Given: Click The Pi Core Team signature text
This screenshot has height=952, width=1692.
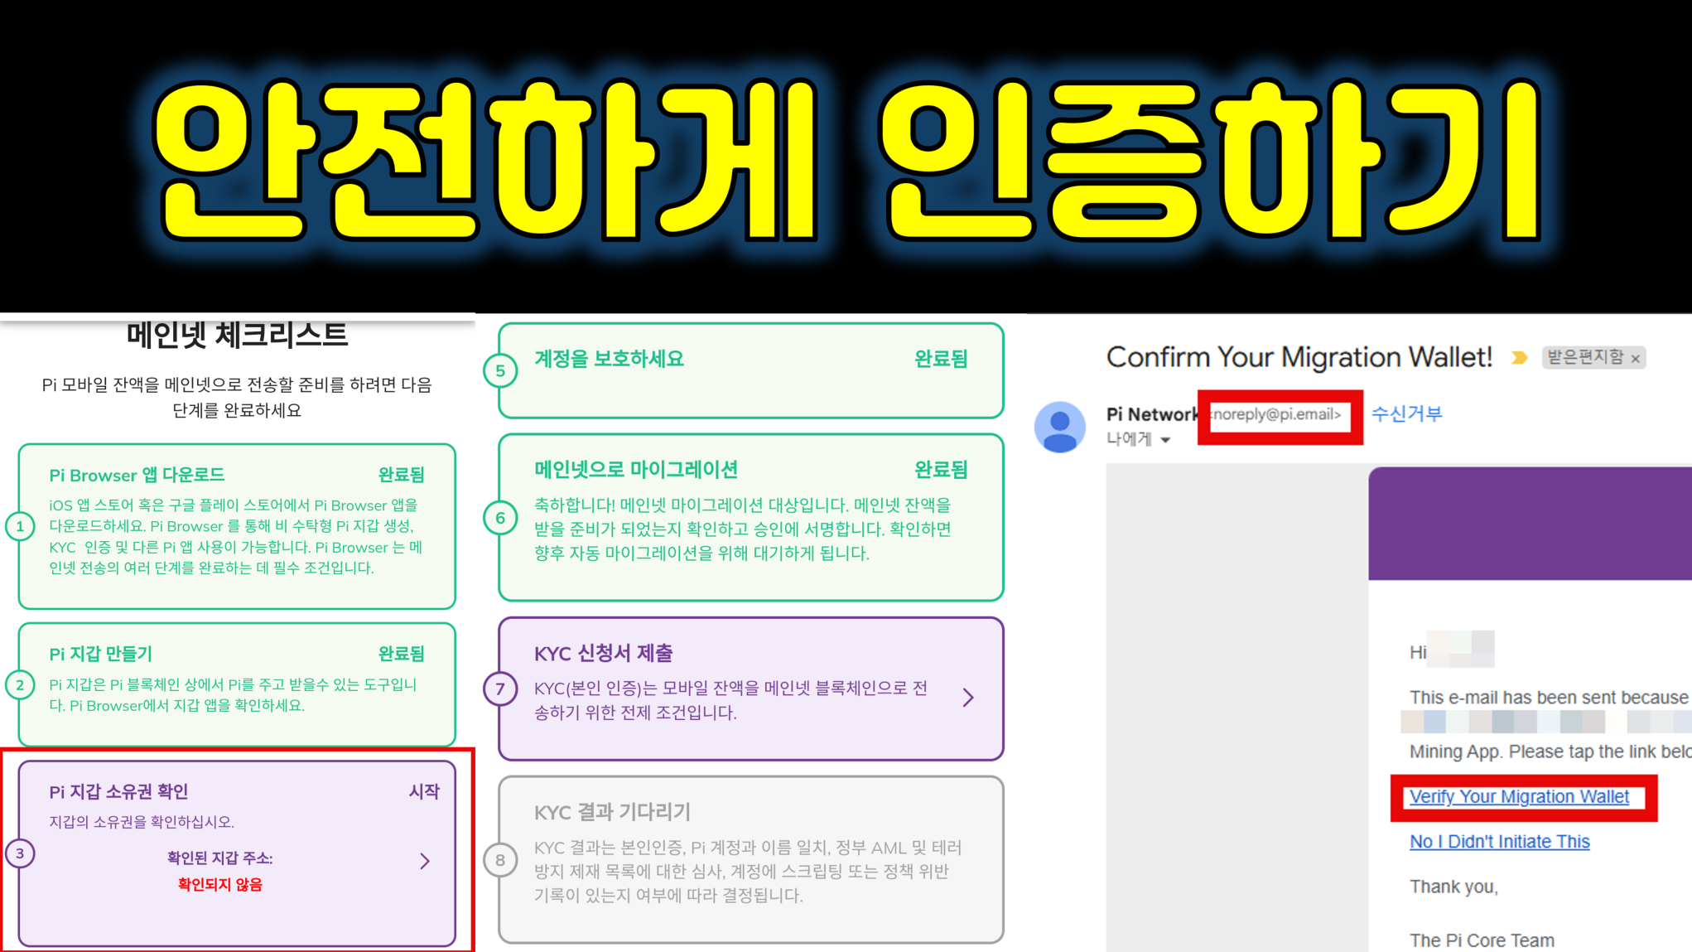Looking at the screenshot, I should 1482,940.
